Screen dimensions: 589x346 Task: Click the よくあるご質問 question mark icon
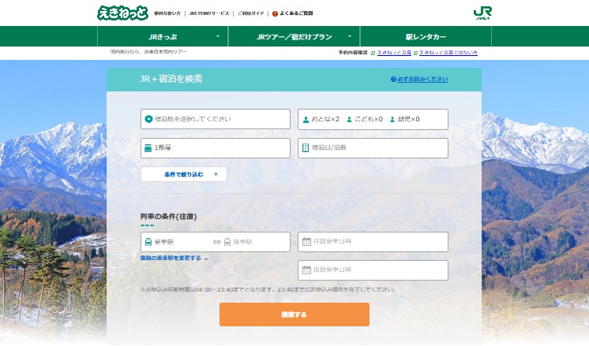[x=275, y=14]
